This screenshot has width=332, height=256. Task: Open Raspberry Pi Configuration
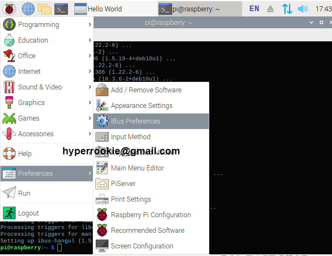tap(151, 215)
